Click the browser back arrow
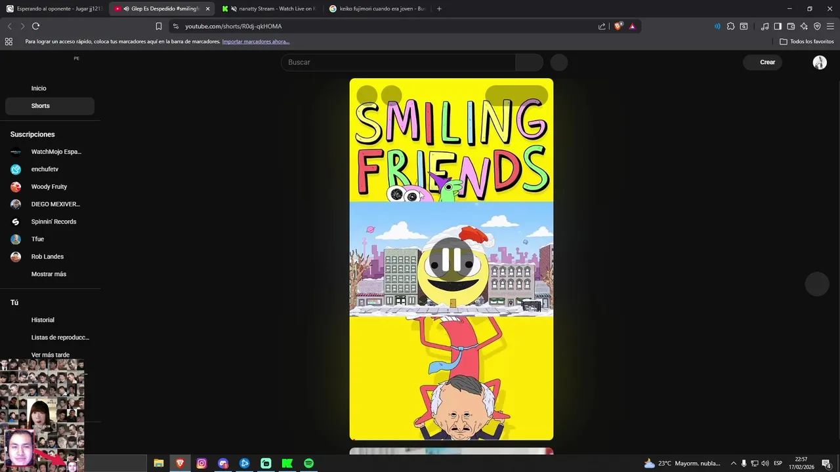Image resolution: width=840 pixels, height=472 pixels. coord(9,26)
